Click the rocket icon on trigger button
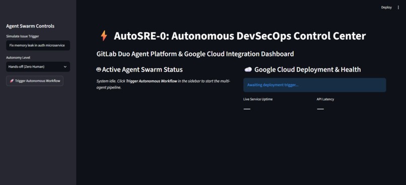This screenshot has height=185, width=406. click(x=12, y=81)
